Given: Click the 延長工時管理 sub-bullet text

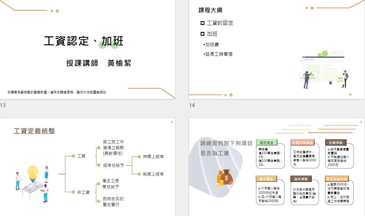Looking at the screenshot, I should coord(219,54).
